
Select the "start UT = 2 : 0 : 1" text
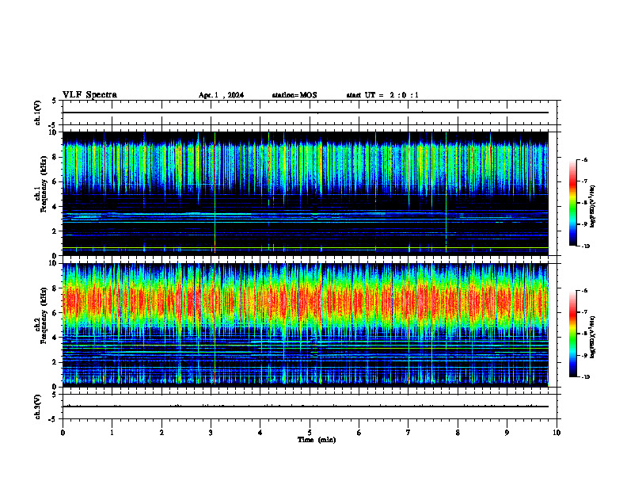pyautogui.click(x=382, y=95)
